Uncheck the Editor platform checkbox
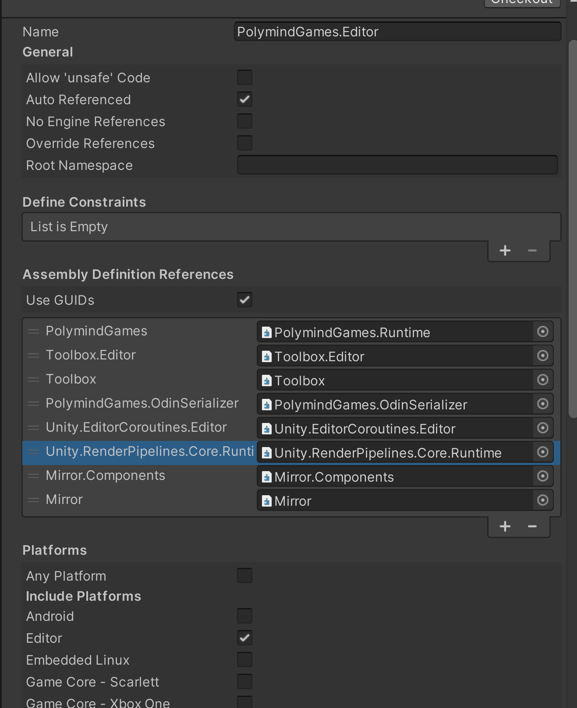The height and width of the screenshot is (708, 577). [244, 638]
